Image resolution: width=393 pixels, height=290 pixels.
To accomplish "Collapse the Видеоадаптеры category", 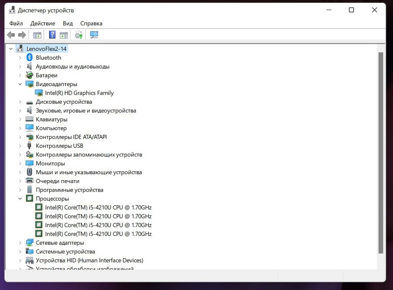I will 20,84.
